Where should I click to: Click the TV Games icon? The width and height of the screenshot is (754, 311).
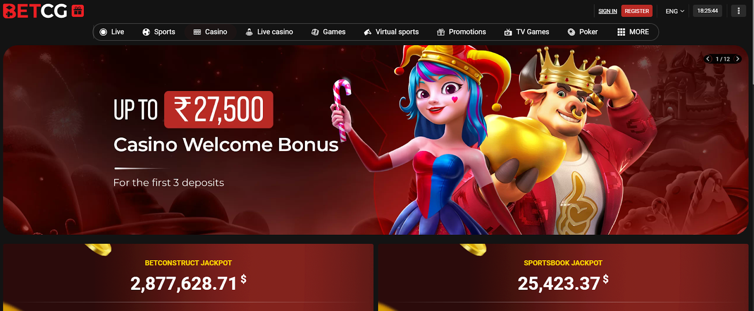(x=508, y=32)
